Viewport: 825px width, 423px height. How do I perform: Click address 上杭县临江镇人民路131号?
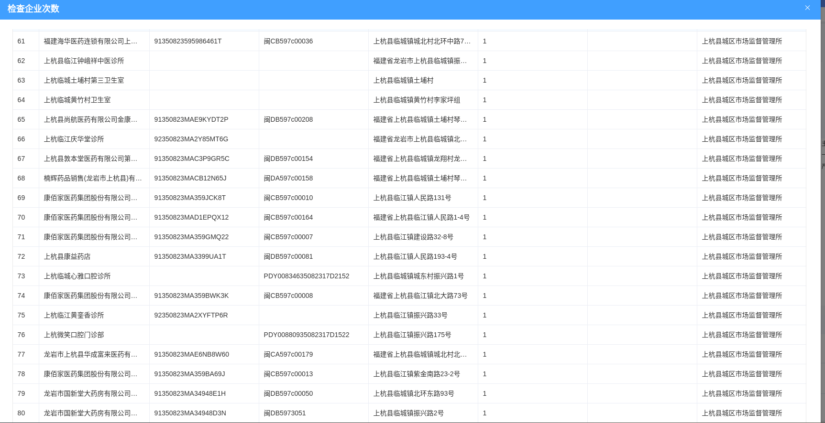pyautogui.click(x=412, y=198)
